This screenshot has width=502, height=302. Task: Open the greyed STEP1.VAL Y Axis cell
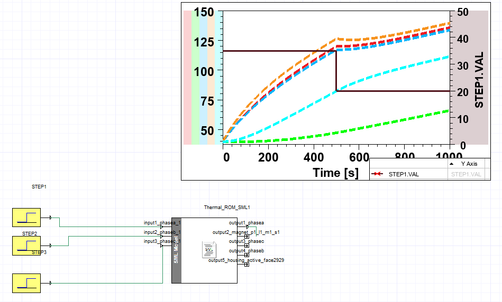click(x=466, y=174)
